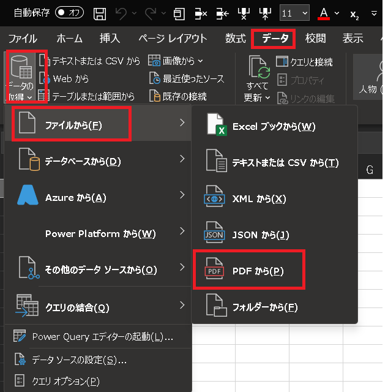Click 既存の接続 button
The height and width of the screenshot is (392, 388).
(x=178, y=96)
